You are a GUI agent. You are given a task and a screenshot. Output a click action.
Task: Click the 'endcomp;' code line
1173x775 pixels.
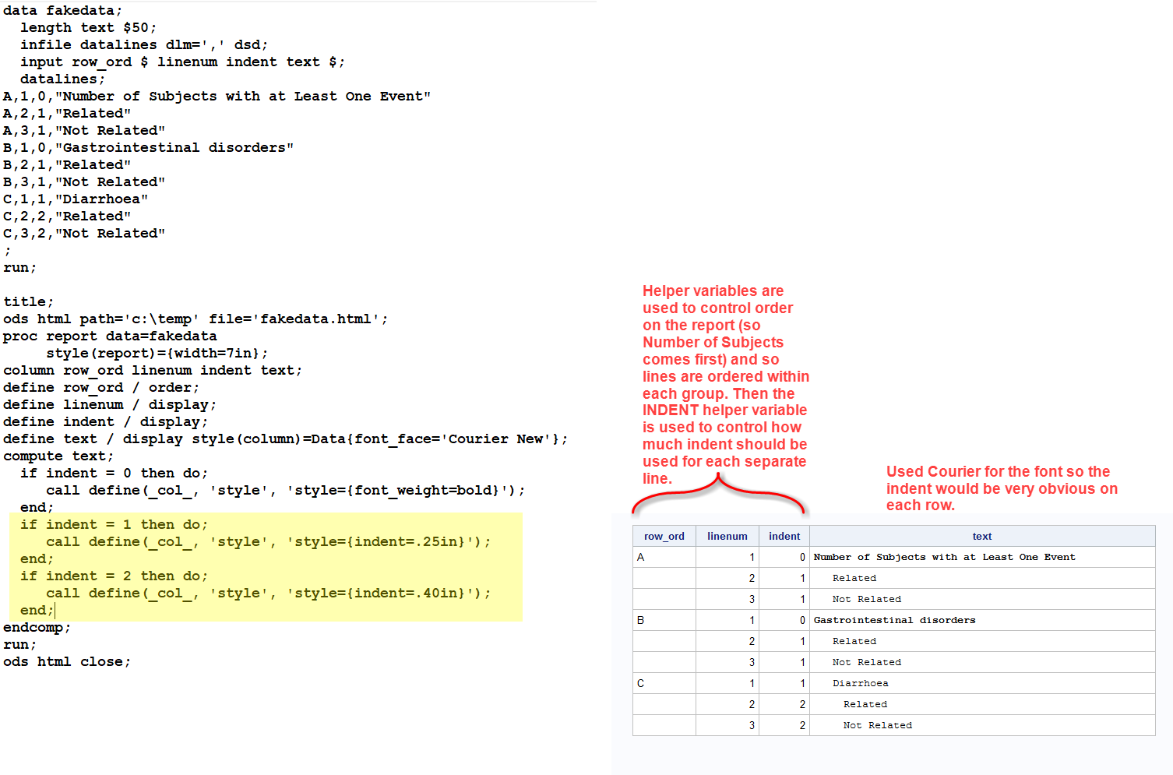pyautogui.click(x=37, y=628)
